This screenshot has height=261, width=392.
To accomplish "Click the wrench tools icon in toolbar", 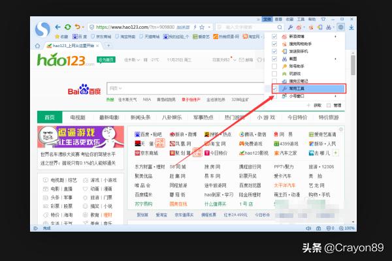I will point(289,27).
